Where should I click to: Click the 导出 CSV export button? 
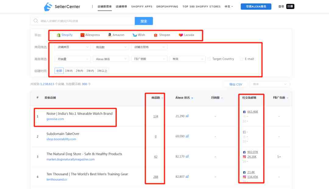(x=235, y=84)
